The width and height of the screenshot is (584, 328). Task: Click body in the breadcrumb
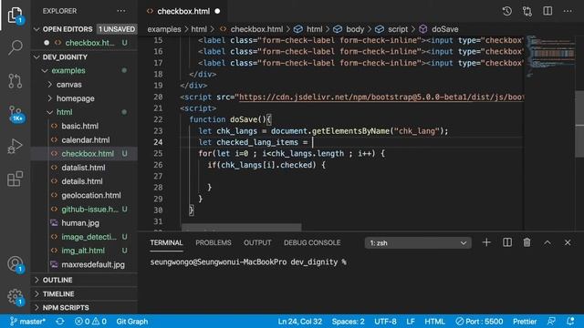(x=355, y=29)
